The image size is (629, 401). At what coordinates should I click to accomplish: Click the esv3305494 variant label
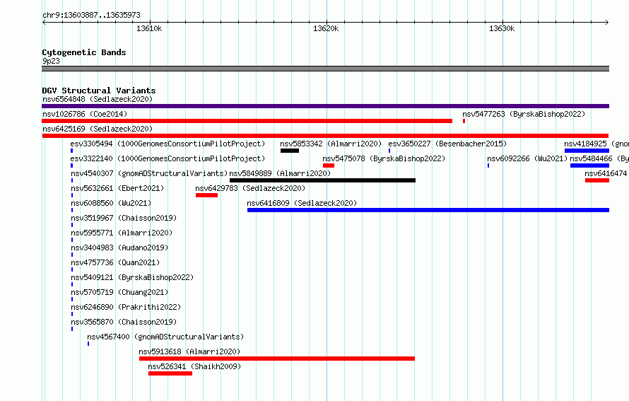167,144
